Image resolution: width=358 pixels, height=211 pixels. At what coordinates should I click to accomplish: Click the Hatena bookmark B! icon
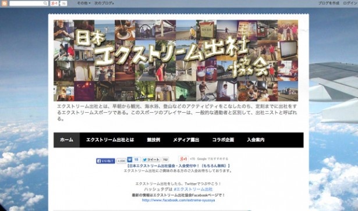[130, 159]
